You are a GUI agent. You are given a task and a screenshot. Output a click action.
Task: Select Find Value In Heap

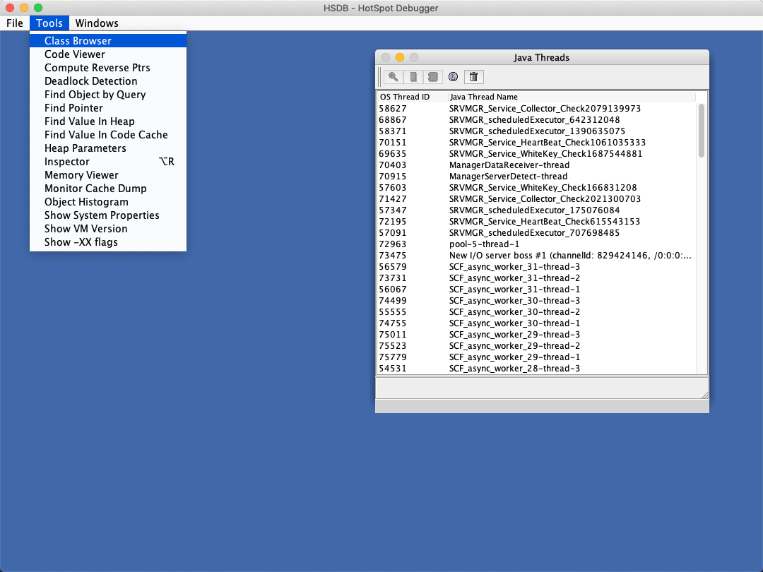tap(108, 121)
